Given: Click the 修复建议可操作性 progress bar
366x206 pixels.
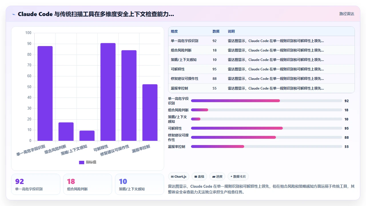Looking at the screenshot, I should pos(266,137).
